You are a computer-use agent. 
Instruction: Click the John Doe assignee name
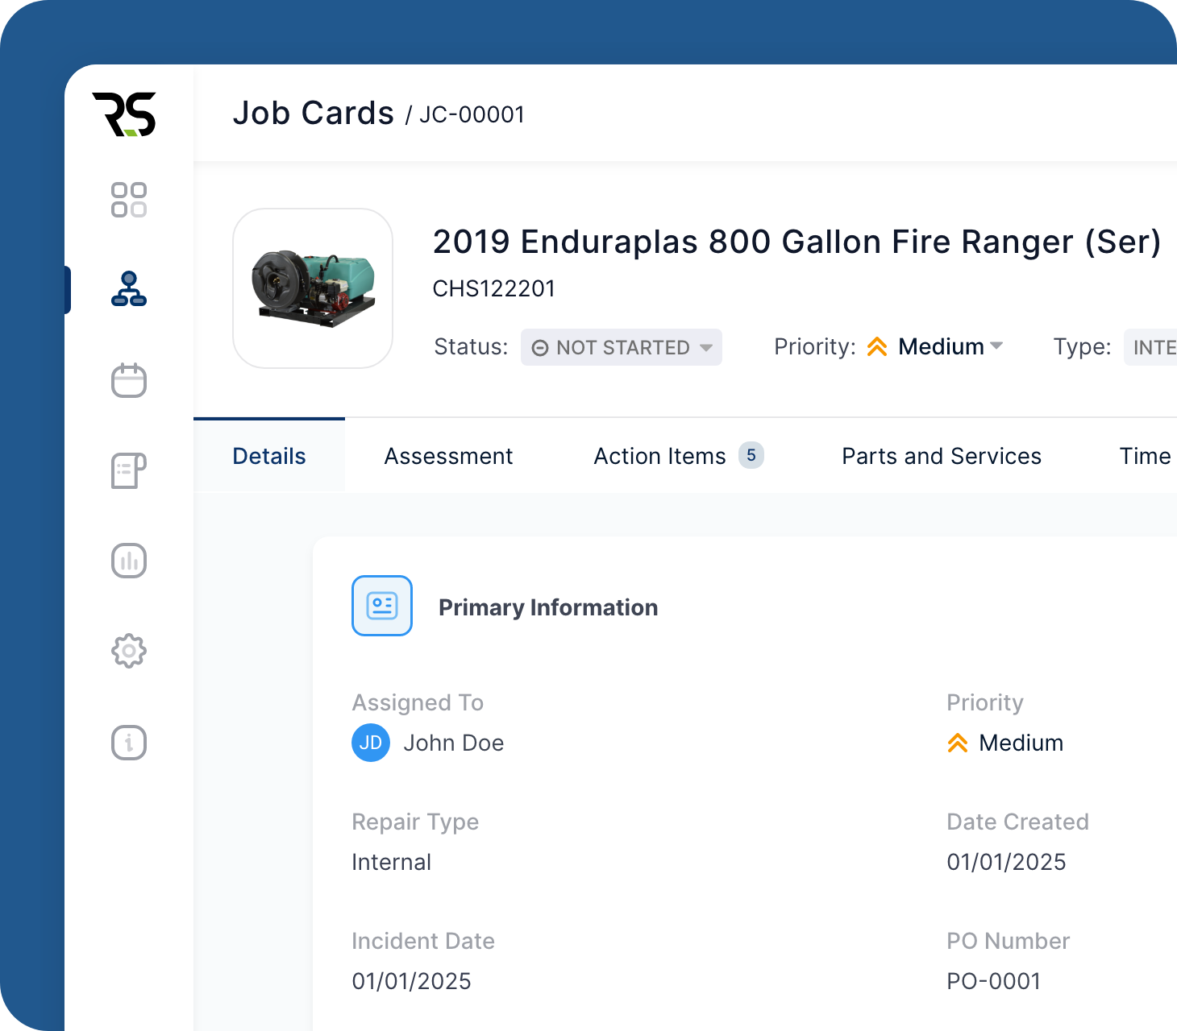454,743
